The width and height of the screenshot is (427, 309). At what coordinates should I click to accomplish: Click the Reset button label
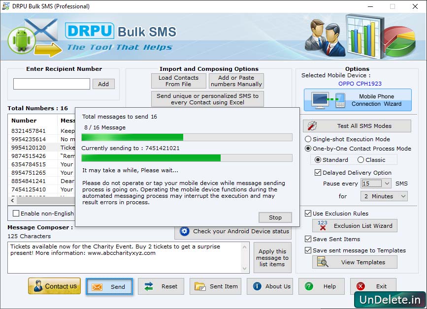(x=169, y=286)
